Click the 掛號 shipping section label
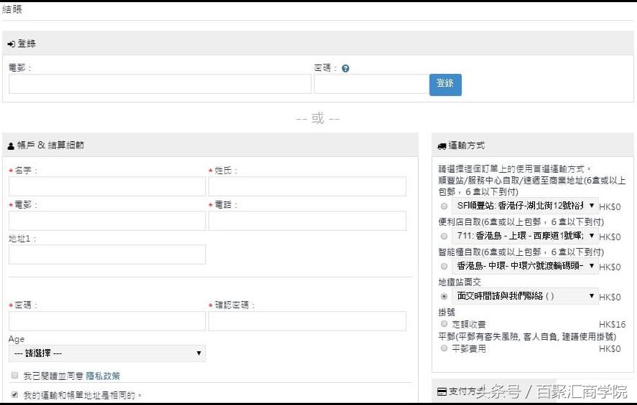 pyautogui.click(x=447, y=312)
